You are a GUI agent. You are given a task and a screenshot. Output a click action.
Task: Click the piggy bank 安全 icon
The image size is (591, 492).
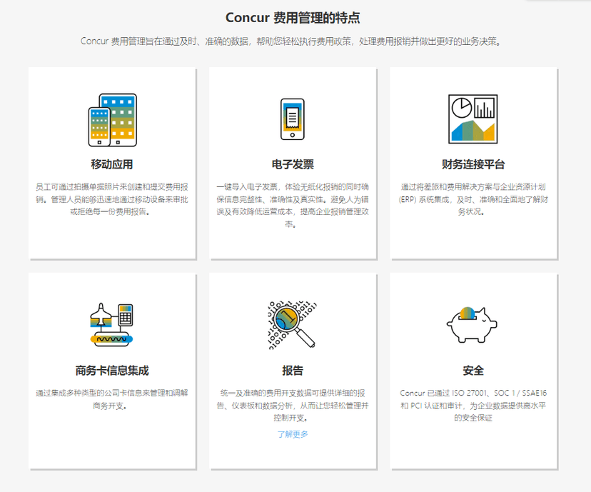(473, 325)
